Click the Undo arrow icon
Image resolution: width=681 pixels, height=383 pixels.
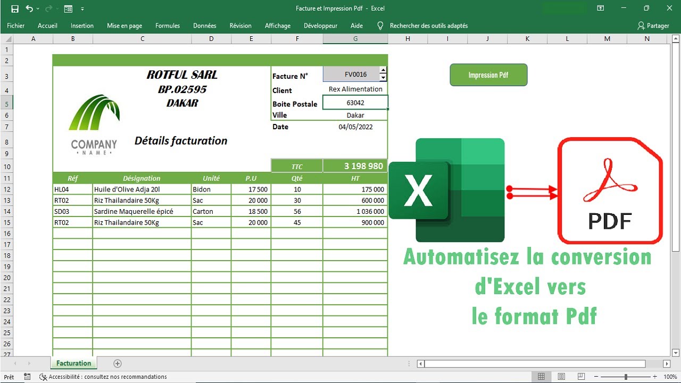(29, 9)
